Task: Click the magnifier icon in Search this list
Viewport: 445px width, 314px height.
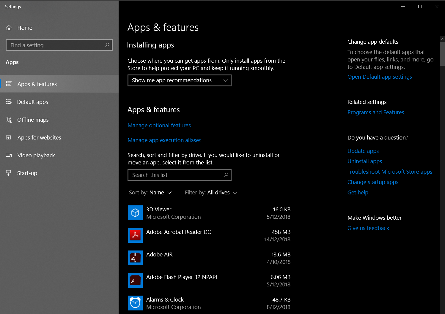Action: pyautogui.click(x=226, y=175)
